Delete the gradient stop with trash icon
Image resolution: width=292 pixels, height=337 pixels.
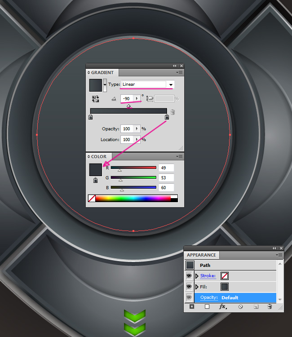173,113
